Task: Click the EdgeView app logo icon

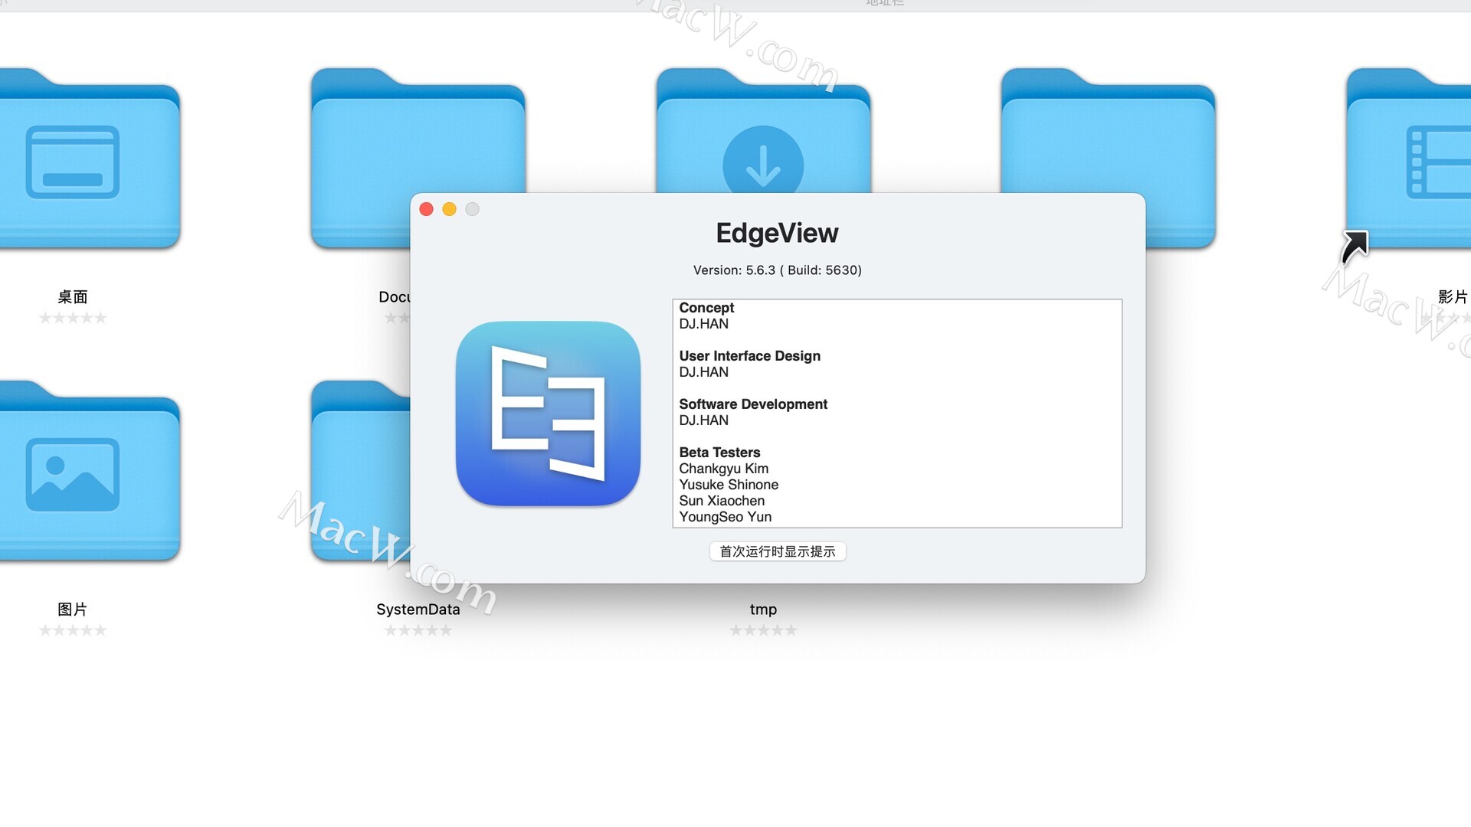Action: [x=548, y=413]
